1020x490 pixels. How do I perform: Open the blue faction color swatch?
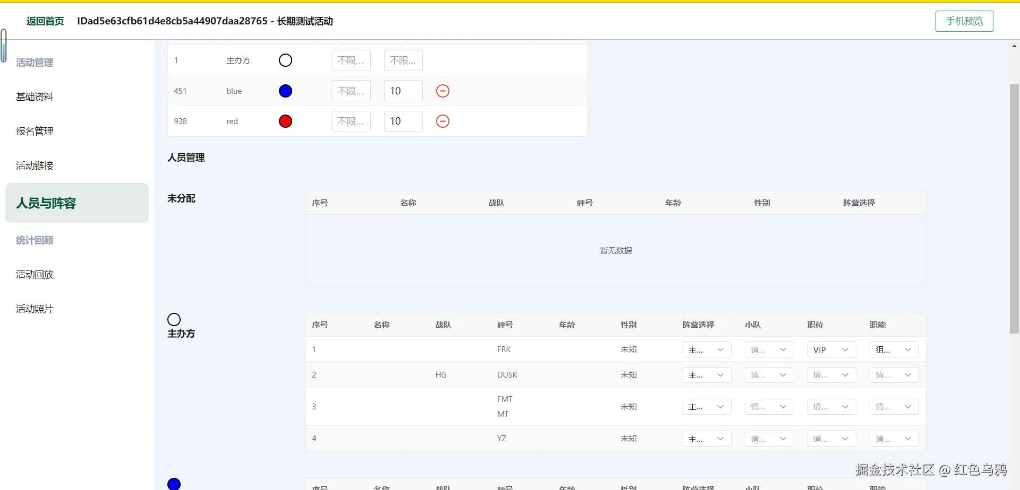285,91
